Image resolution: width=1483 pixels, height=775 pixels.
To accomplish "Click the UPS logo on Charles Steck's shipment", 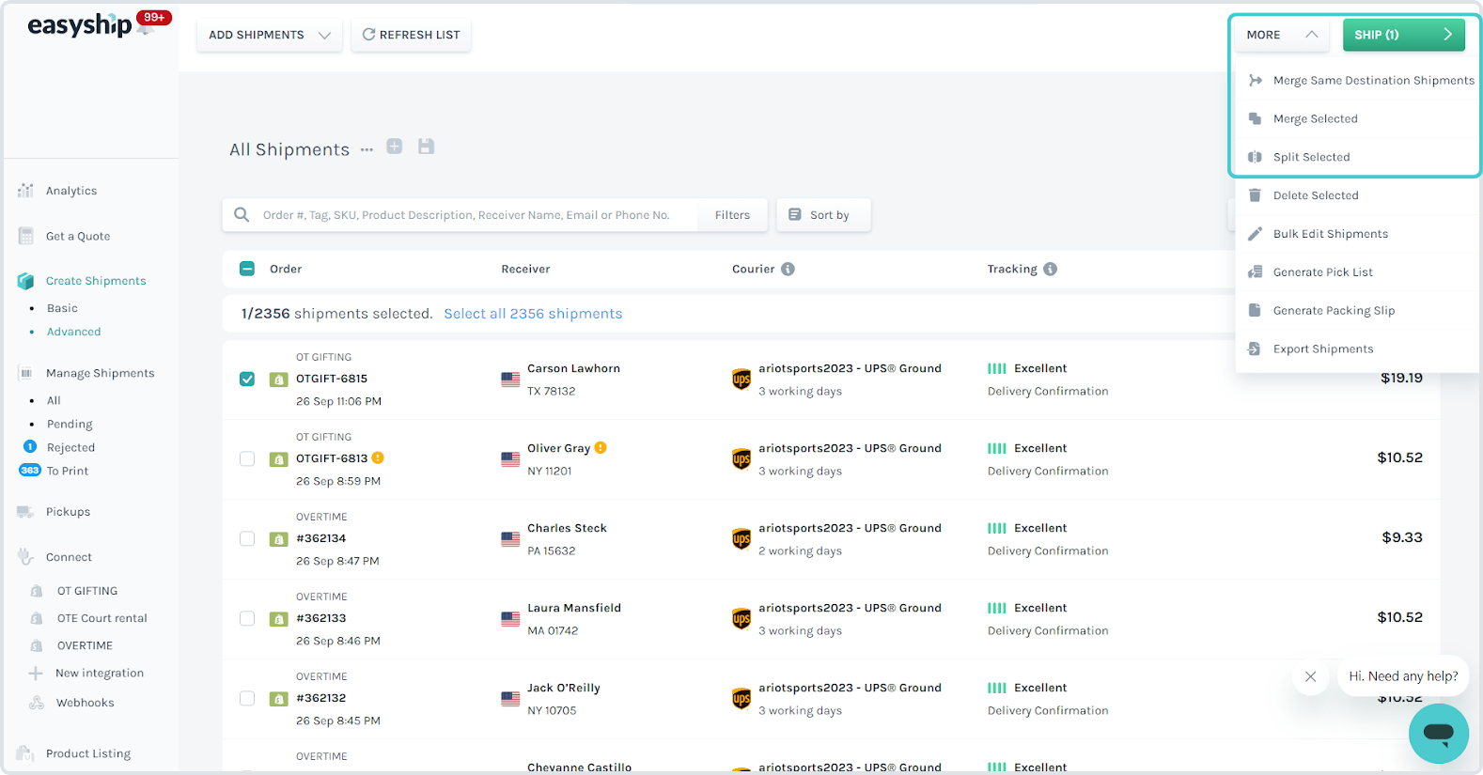I will coord(741,539).
